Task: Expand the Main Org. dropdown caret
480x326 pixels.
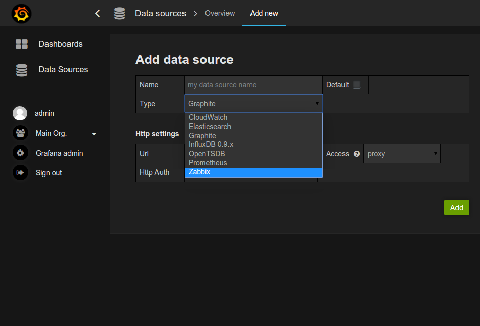Action: (x=94, y=134)
